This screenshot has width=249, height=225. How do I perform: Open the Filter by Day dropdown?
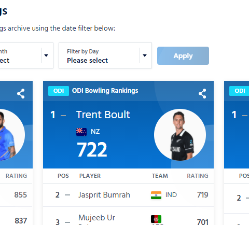(105, 55)
